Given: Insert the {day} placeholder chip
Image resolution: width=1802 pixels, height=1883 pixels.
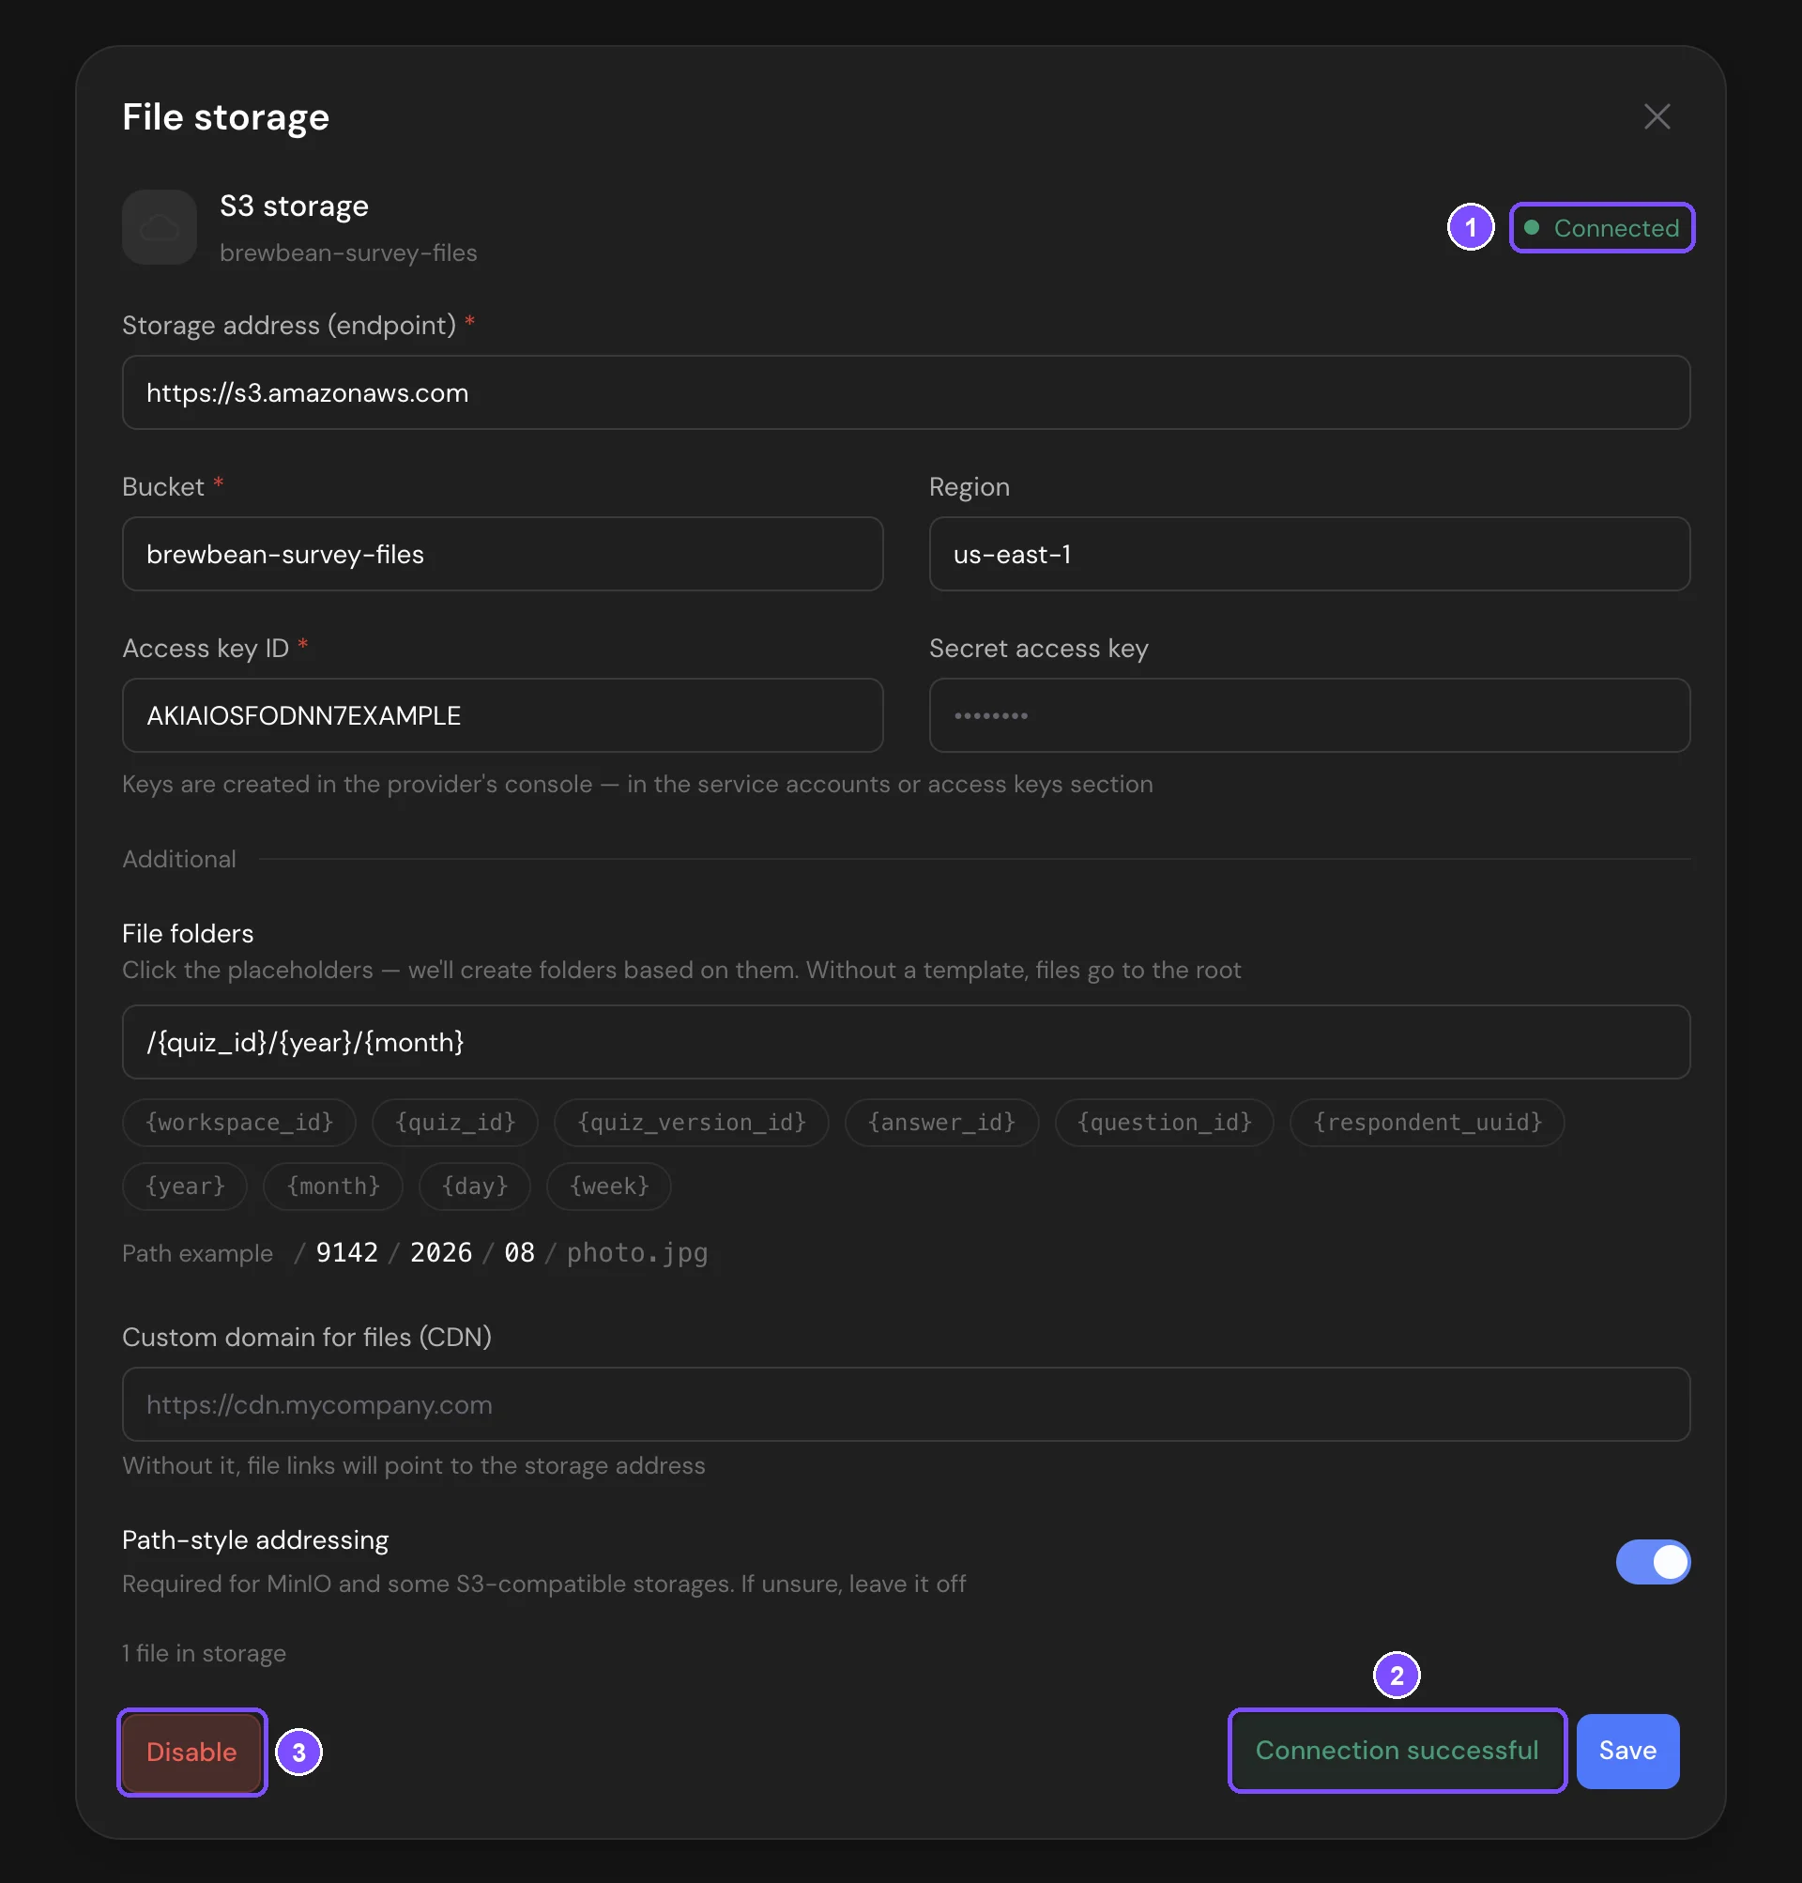Looking at the screenshot, I should coord(475,1186).
